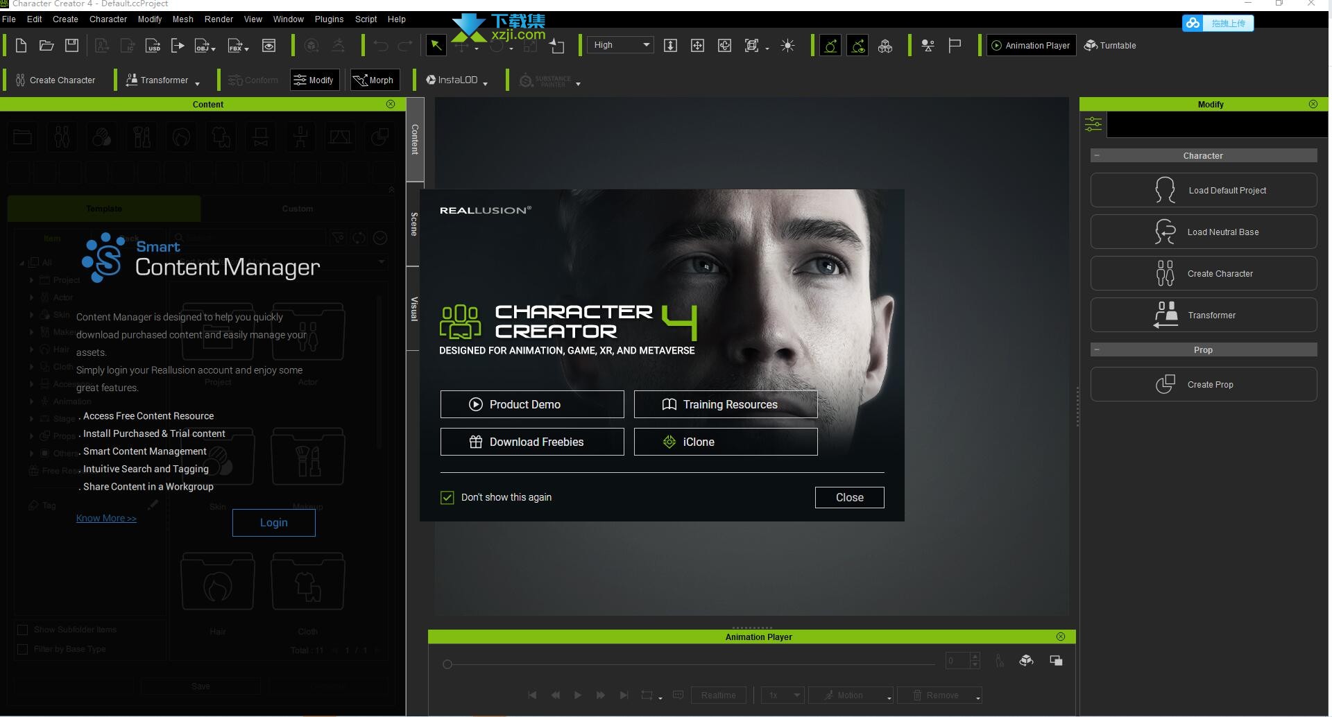Screen dimensions: 1332x717
Task: Open the Mesh menu
Action: click(x=183, y=19)
